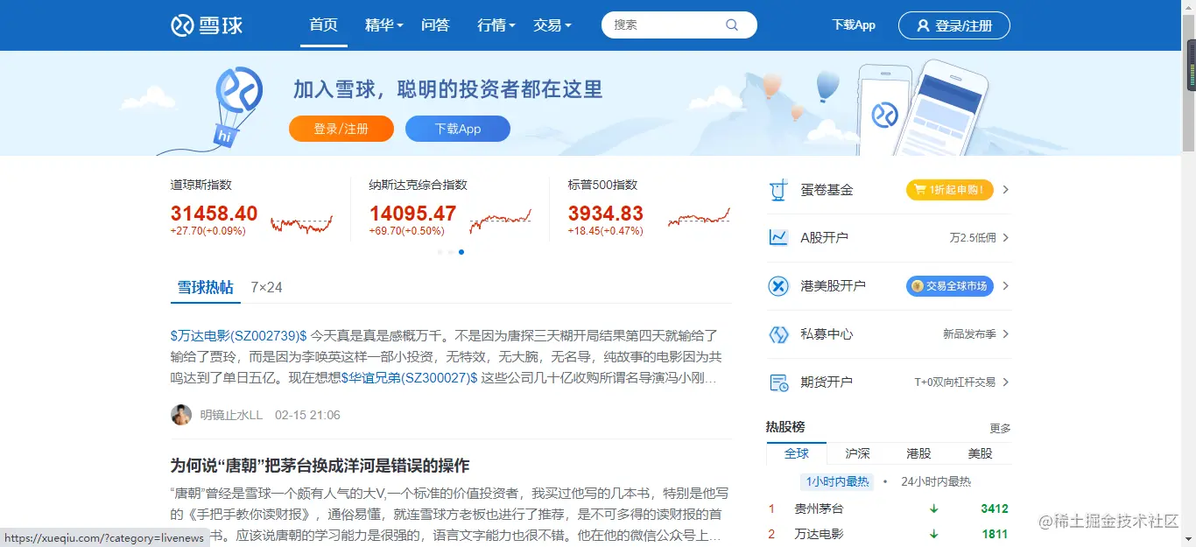The width and height of the screenshot is (1196, 547).
Task: Click the 道琼斯指数 index card
Action: pos(253,207)
